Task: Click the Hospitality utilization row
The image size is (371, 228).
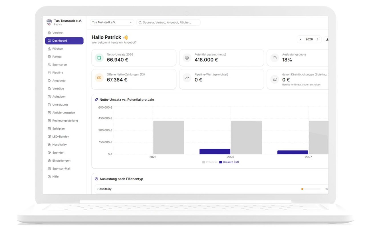Action: click(x=211, y=189)
